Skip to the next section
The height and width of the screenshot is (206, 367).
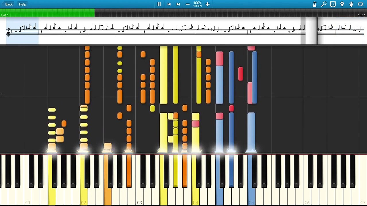click(x=178, y=4)
